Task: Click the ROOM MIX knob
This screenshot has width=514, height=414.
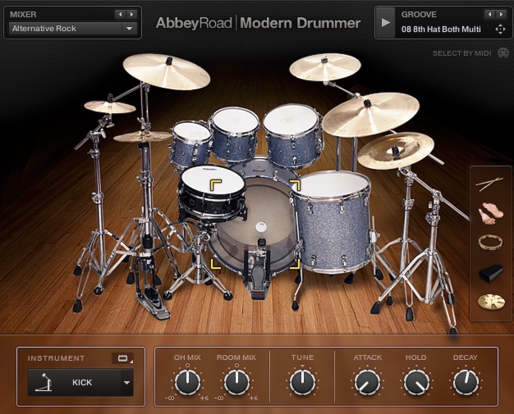Action: pos(237,382)
